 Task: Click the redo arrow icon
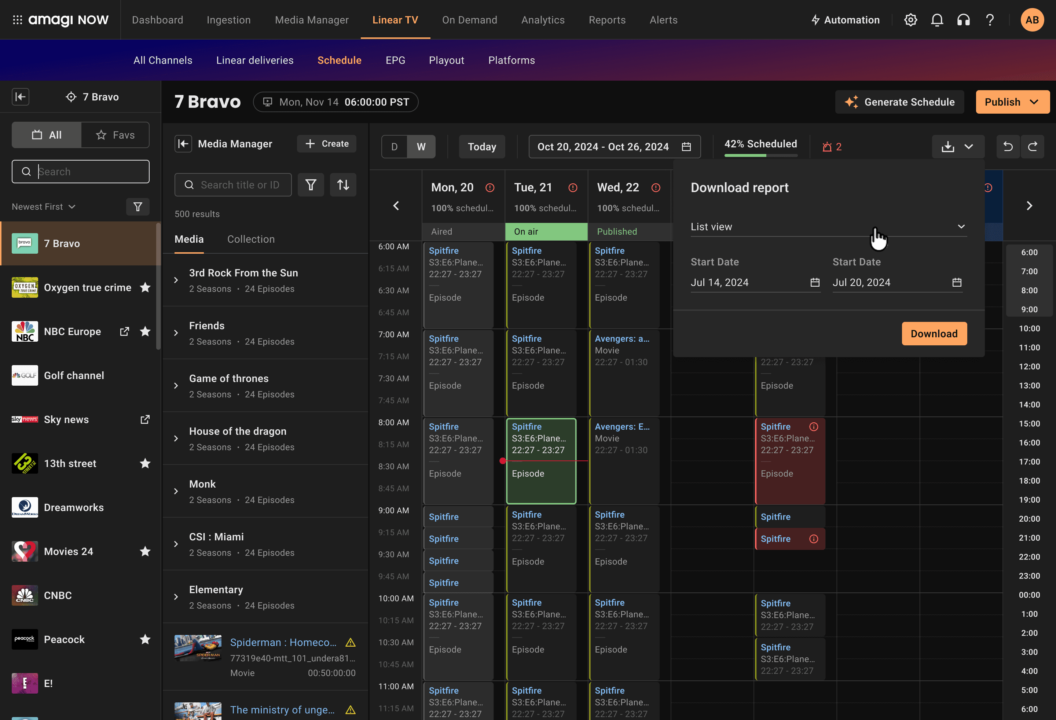[1032, 146]
